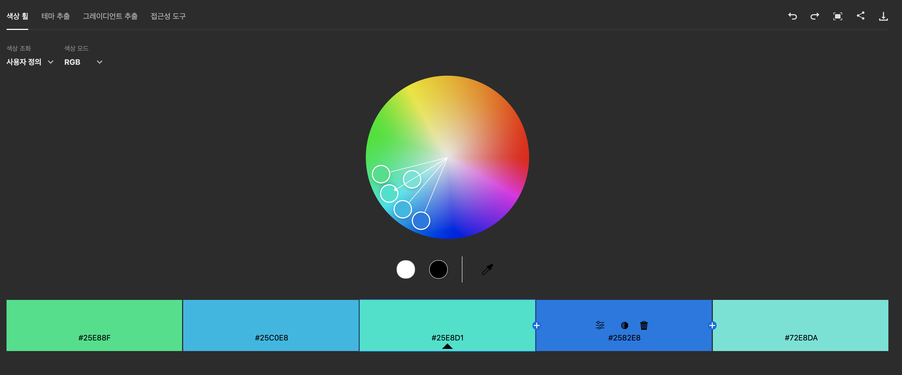Click the sky blue handle on the wheel
Image resolution: width=902 pixels, height=375 pixels.
(403, 209)
